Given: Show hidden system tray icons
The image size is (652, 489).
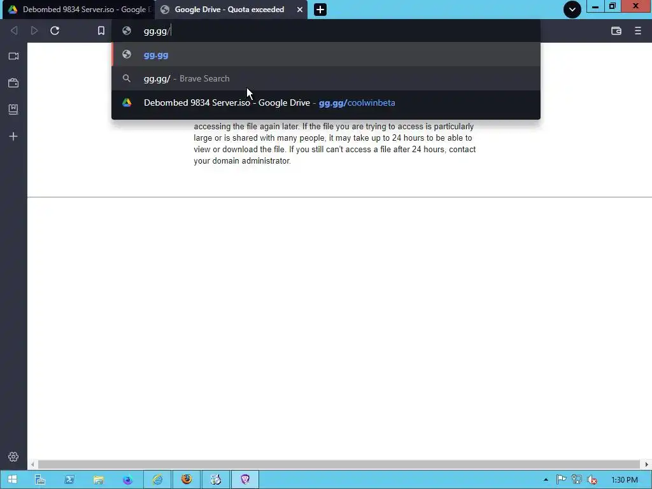Looking at the screenshot, I should point(546,480).
